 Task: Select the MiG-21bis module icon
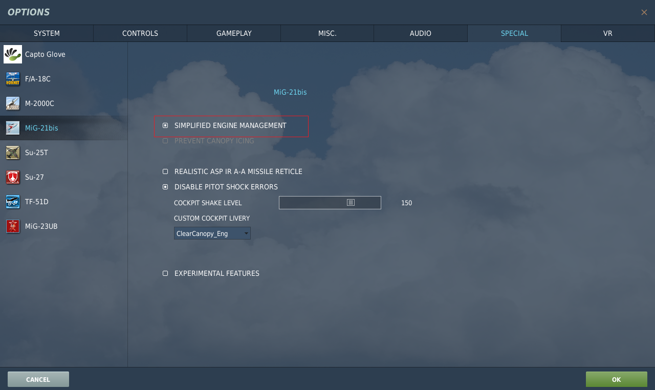pyautogui.click(x=13, y=128)
